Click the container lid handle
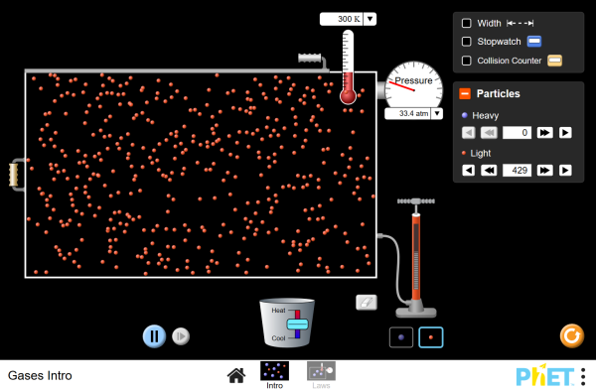 tap(310, 58)
